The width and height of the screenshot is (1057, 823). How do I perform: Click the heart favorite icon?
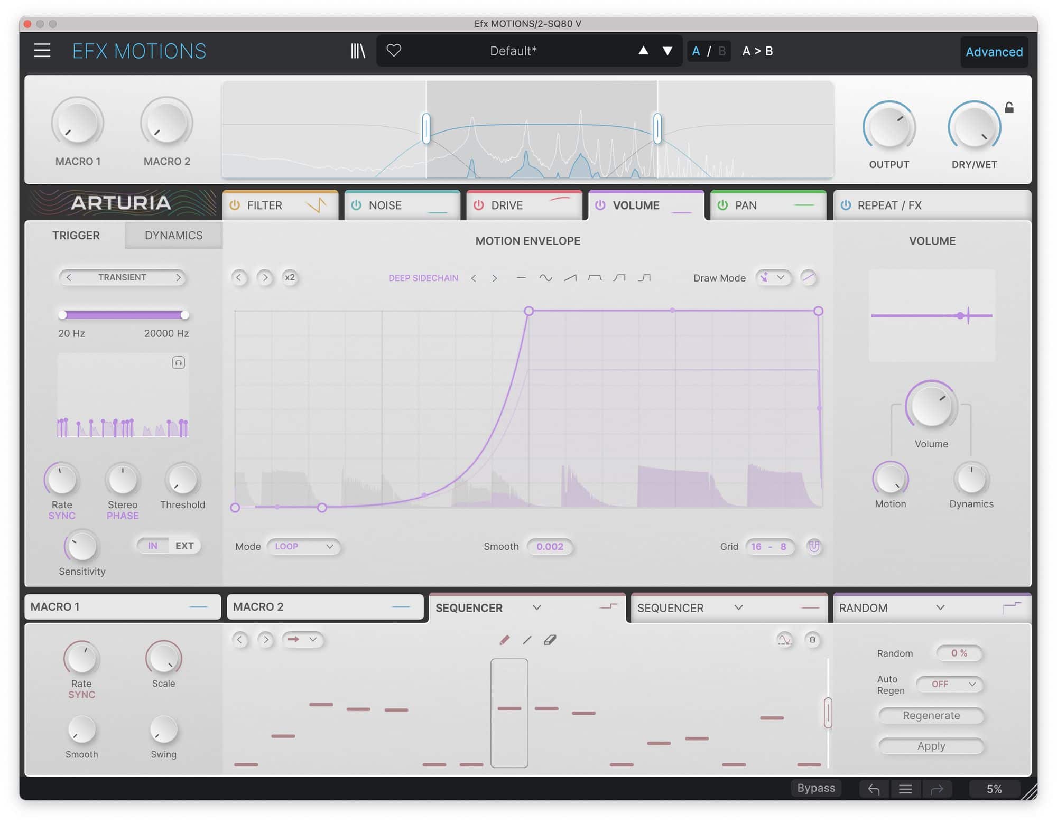(394, 51)
